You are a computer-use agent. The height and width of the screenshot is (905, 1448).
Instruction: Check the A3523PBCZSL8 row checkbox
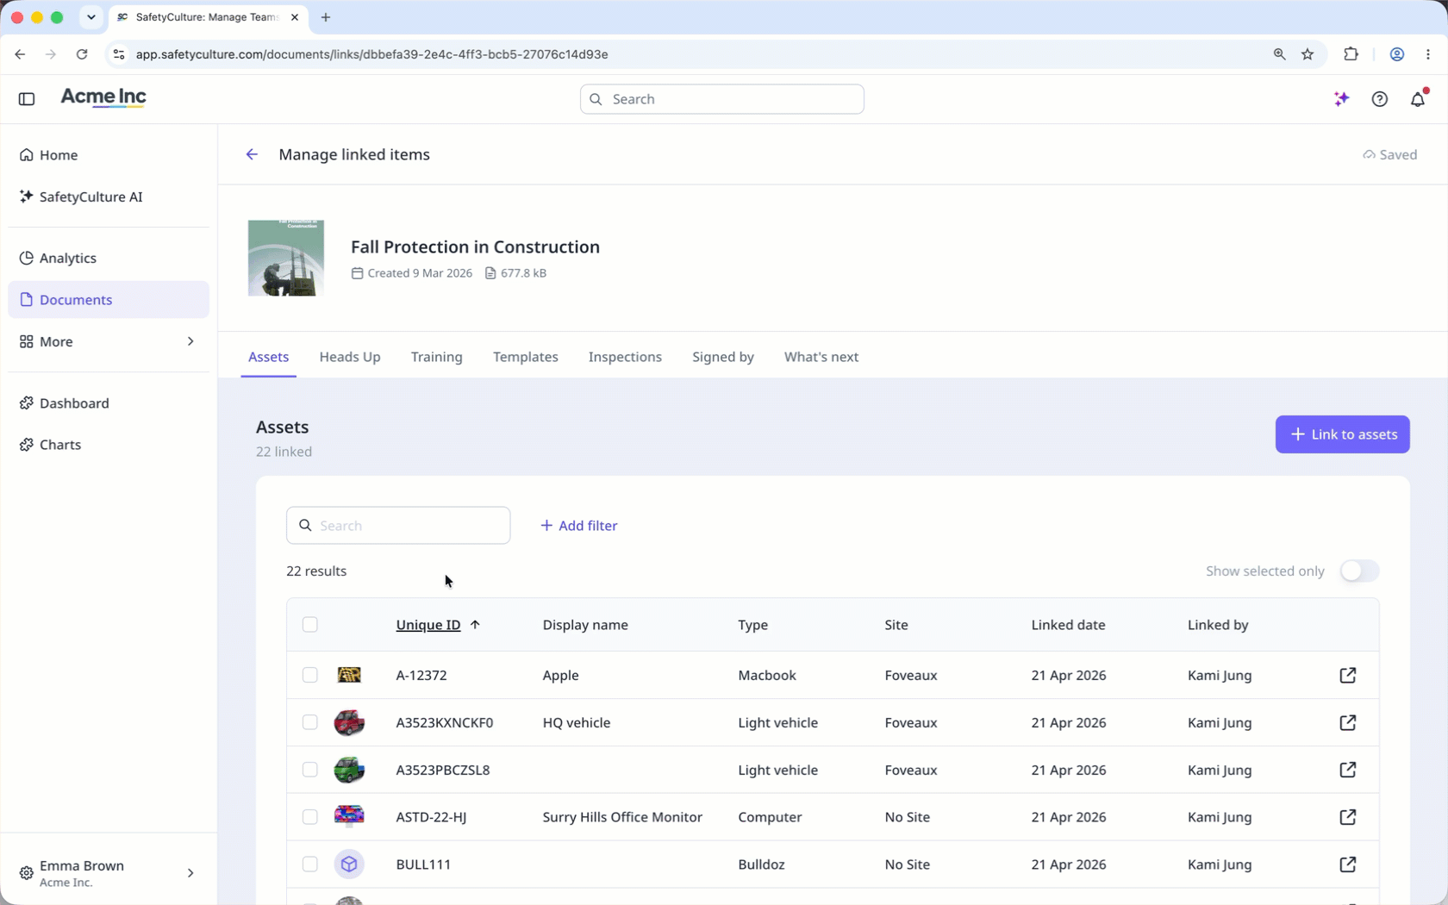coord(310,770)
